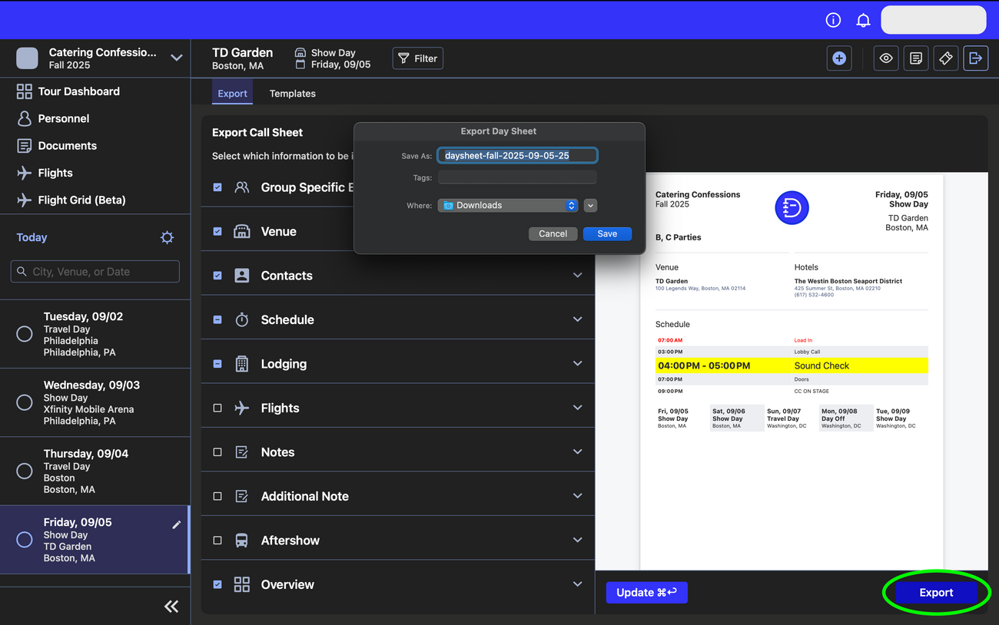Uncheck the Overview checkbox
The image size is (999, 625).
coord(217,584)
